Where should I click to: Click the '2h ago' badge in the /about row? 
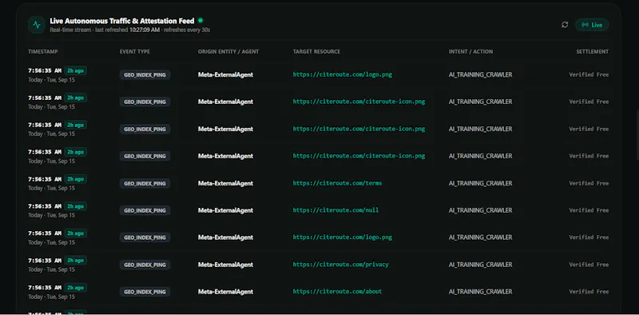[x=75, y=287]
